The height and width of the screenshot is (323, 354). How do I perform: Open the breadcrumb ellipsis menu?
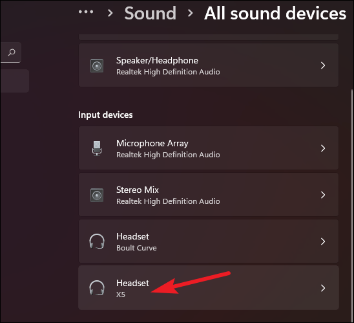(86, 12)
